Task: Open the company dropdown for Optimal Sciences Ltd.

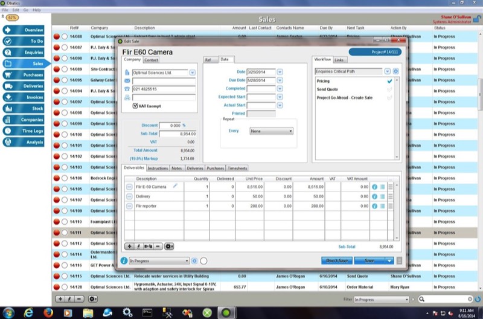Action: click(x=192, y=72)
